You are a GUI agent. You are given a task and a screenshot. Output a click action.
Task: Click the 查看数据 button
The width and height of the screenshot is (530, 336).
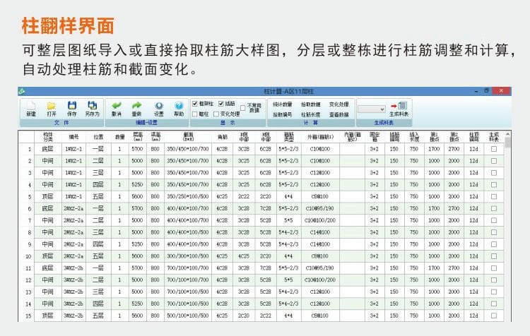tap(338, 114)
